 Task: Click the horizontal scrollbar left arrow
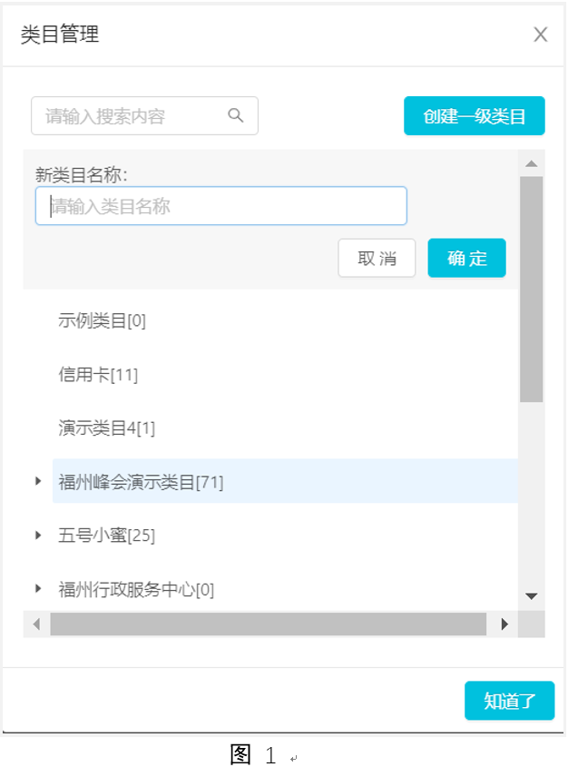click(x=36, y=624)
